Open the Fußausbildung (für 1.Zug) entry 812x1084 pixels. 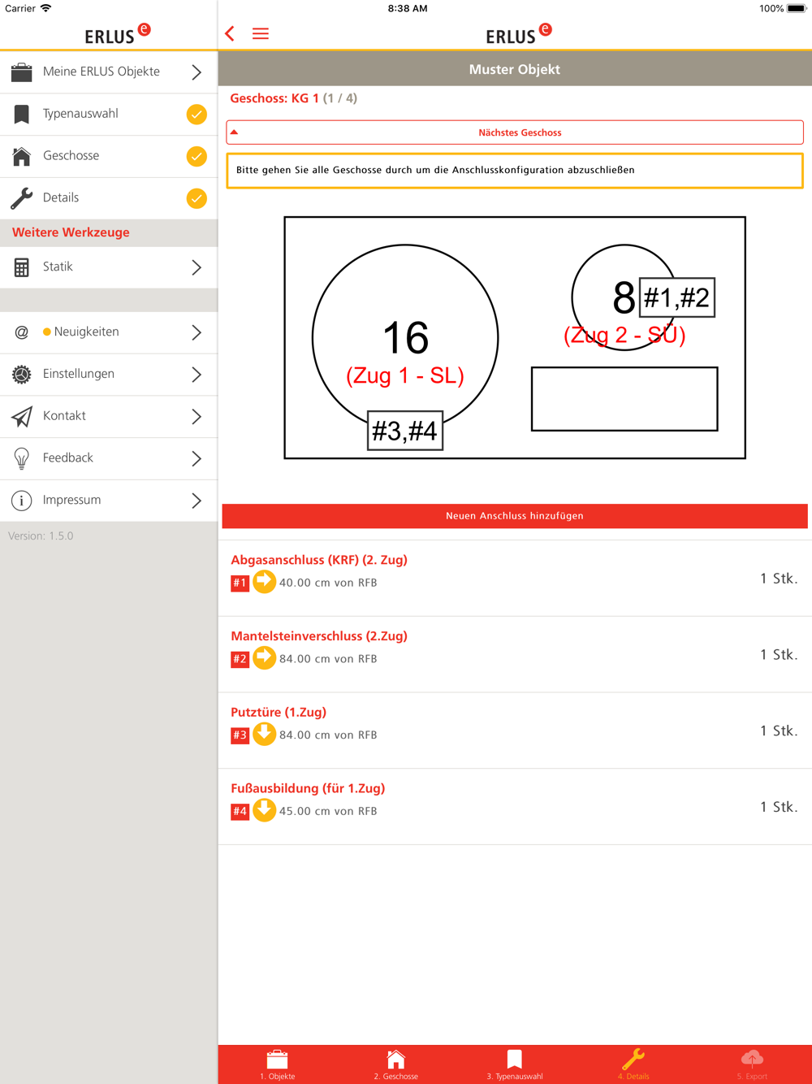coord(515,807)
